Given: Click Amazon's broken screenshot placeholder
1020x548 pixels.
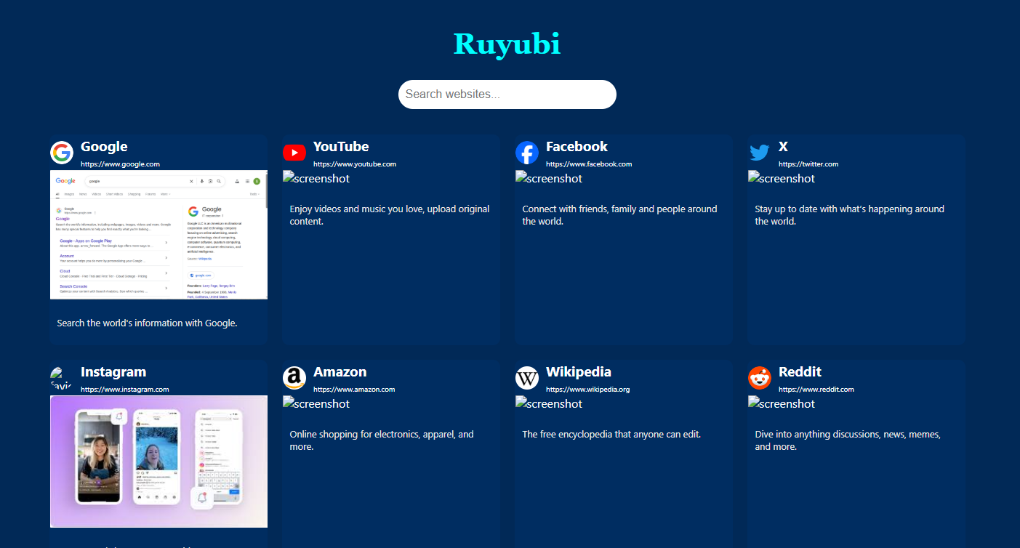Looking at the screenshot, I should click(x=316, y=403).
